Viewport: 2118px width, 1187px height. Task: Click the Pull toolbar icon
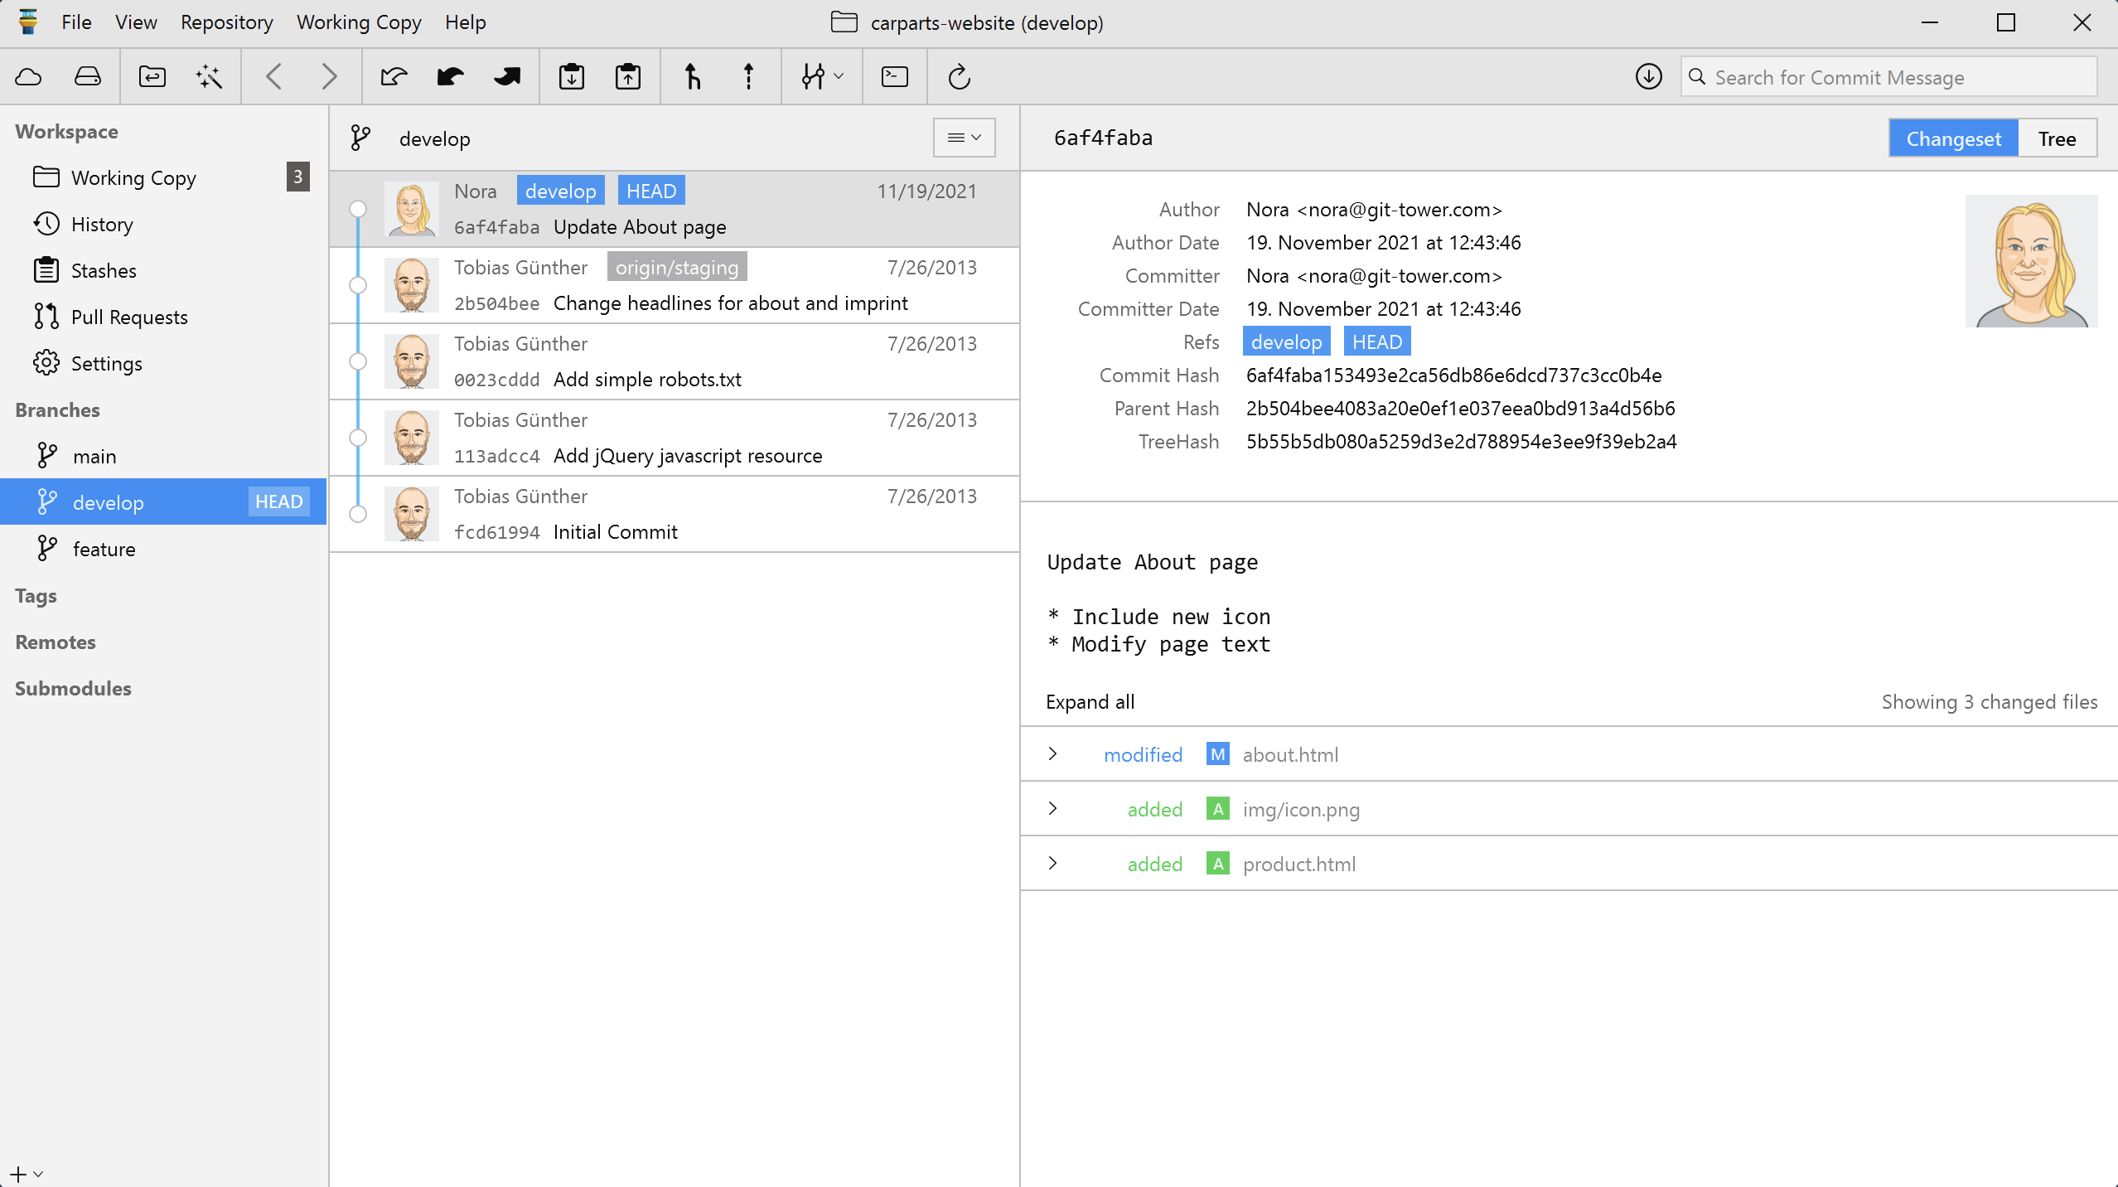pos(450,77)
